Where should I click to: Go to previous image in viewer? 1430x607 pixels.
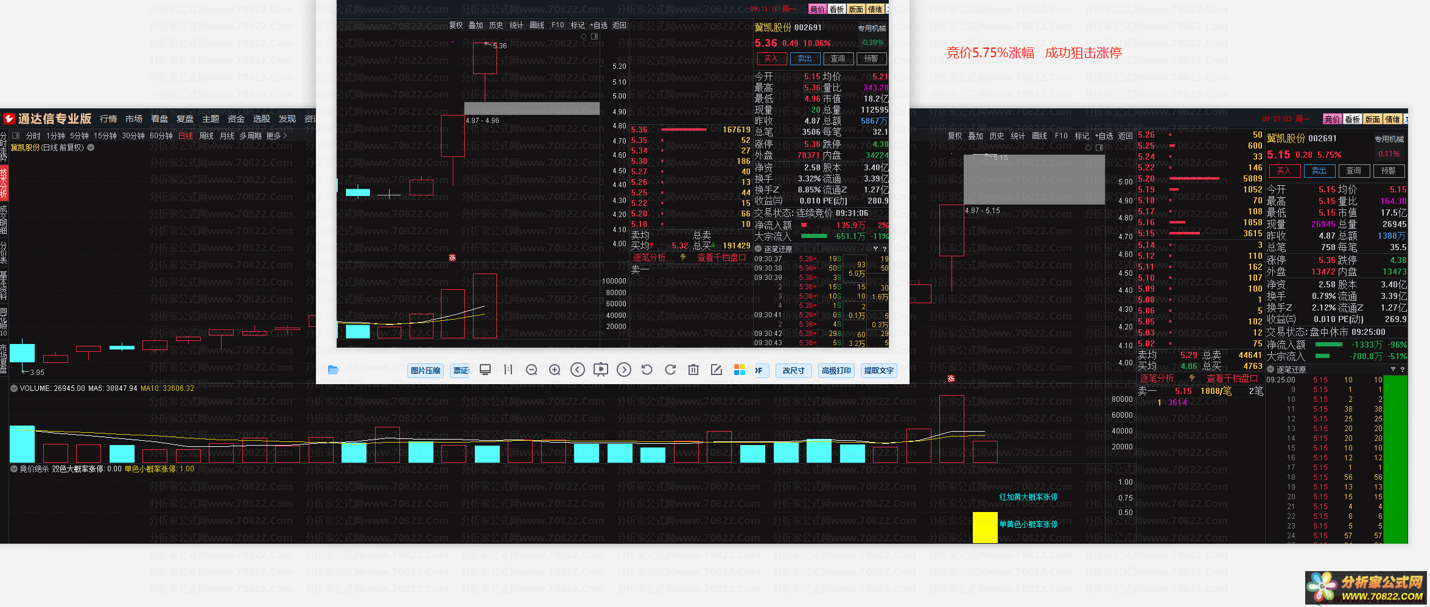click(578, 370)
